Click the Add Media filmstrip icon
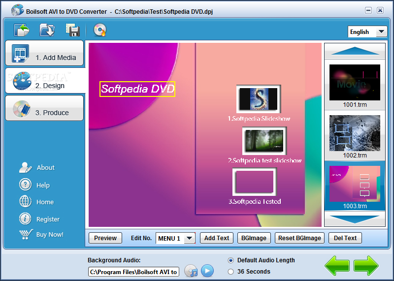The width and height of the screenshot is (394, 281). pos(21,53)
